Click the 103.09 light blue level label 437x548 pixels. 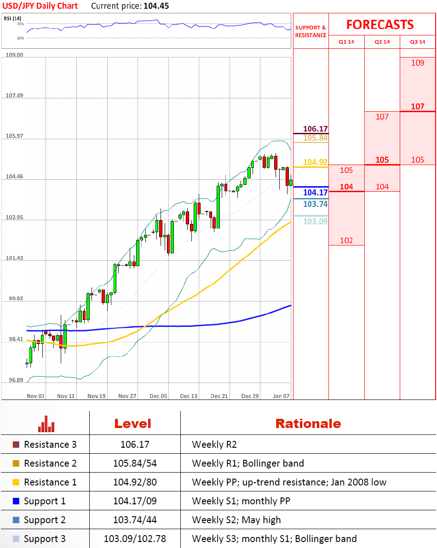tap(316, 222)
